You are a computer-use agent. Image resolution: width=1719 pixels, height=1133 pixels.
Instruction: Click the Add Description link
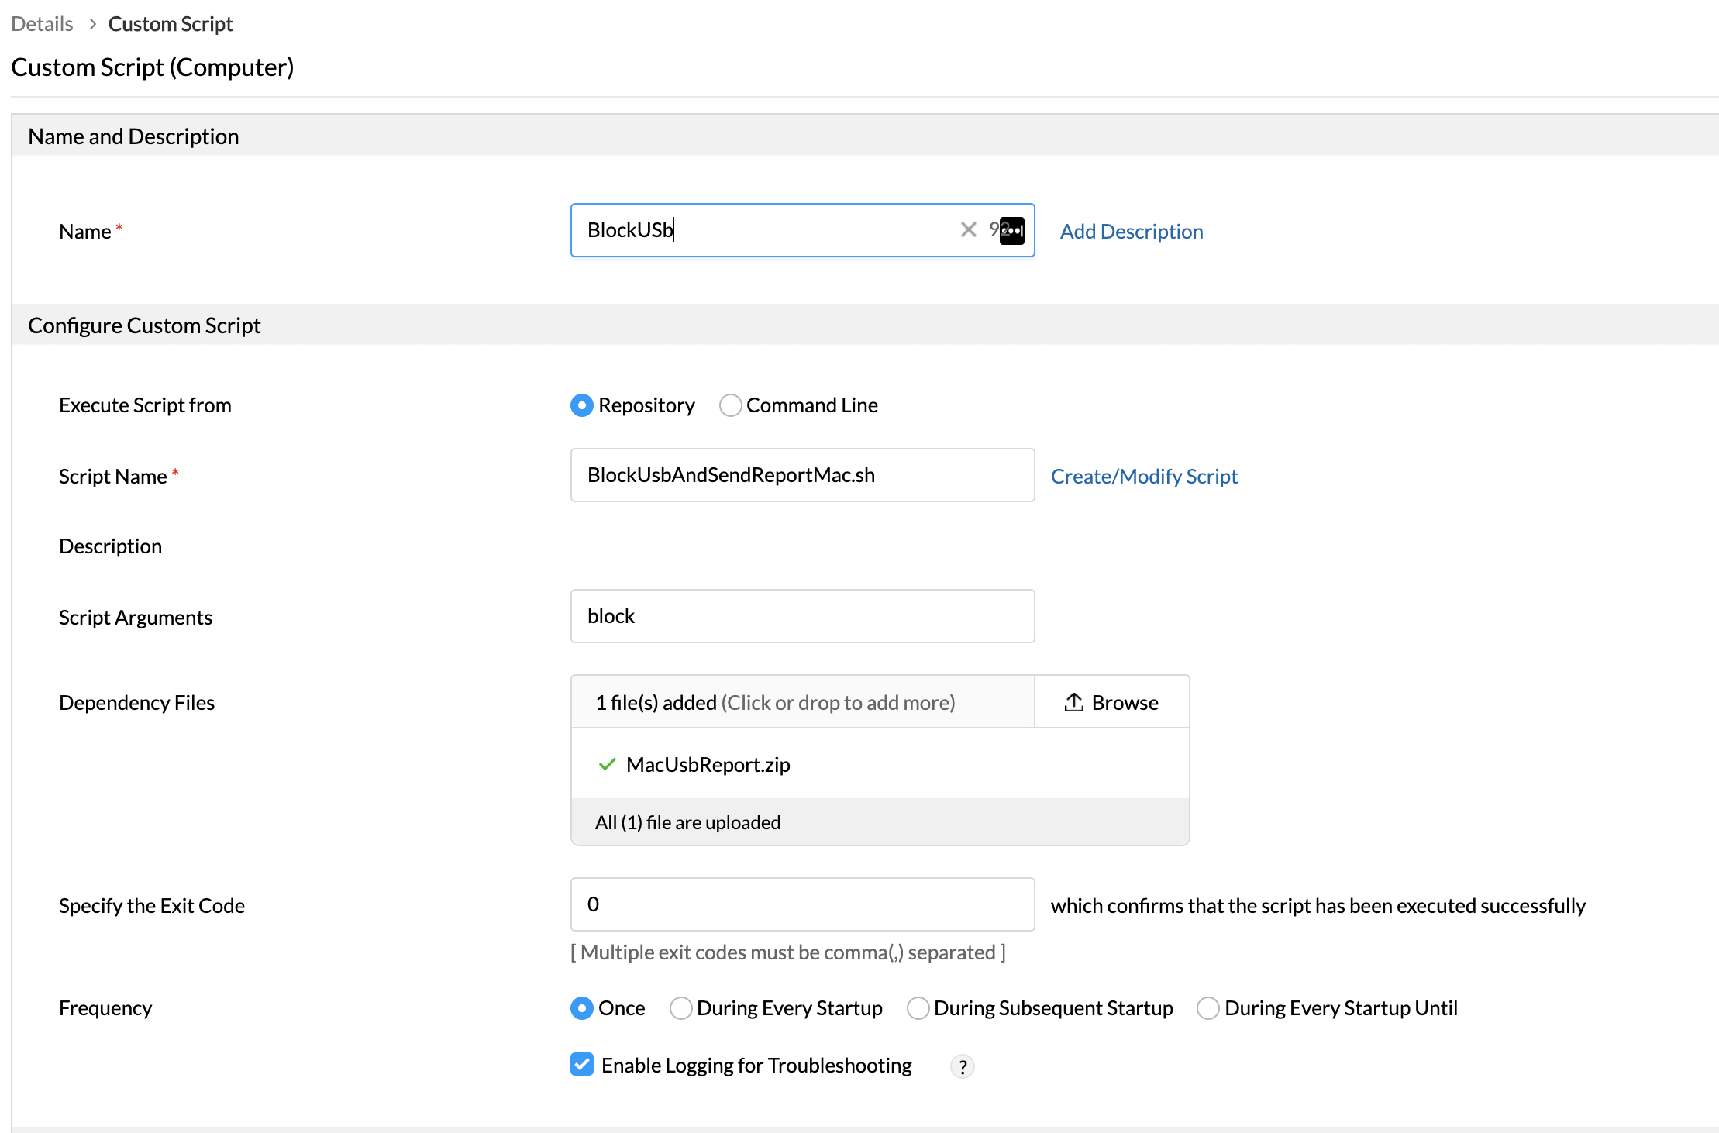tap(1131, 231)
